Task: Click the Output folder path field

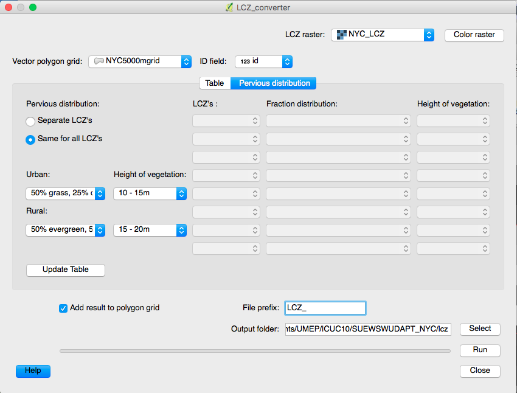Action: tap(368, 329)
